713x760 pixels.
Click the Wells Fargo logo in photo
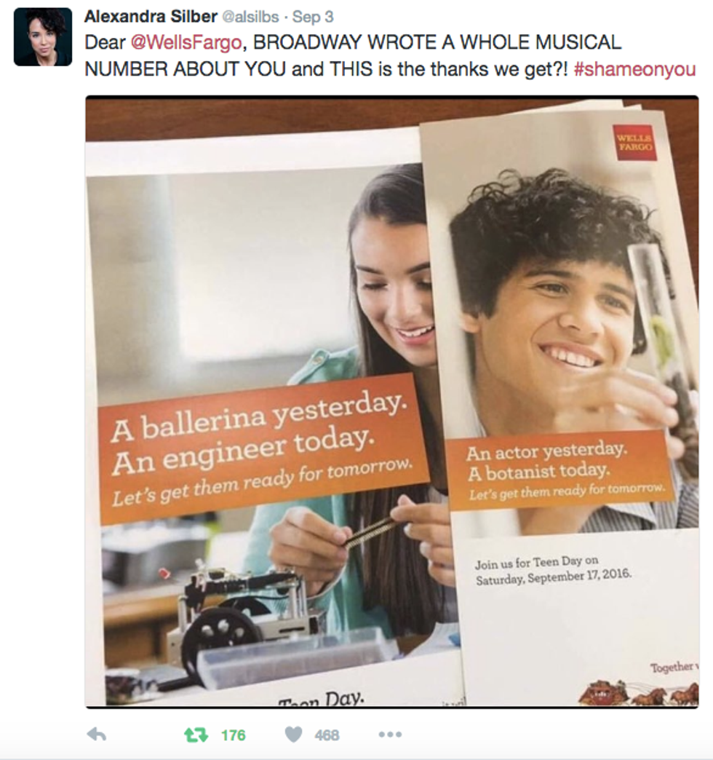click(634, 143)
